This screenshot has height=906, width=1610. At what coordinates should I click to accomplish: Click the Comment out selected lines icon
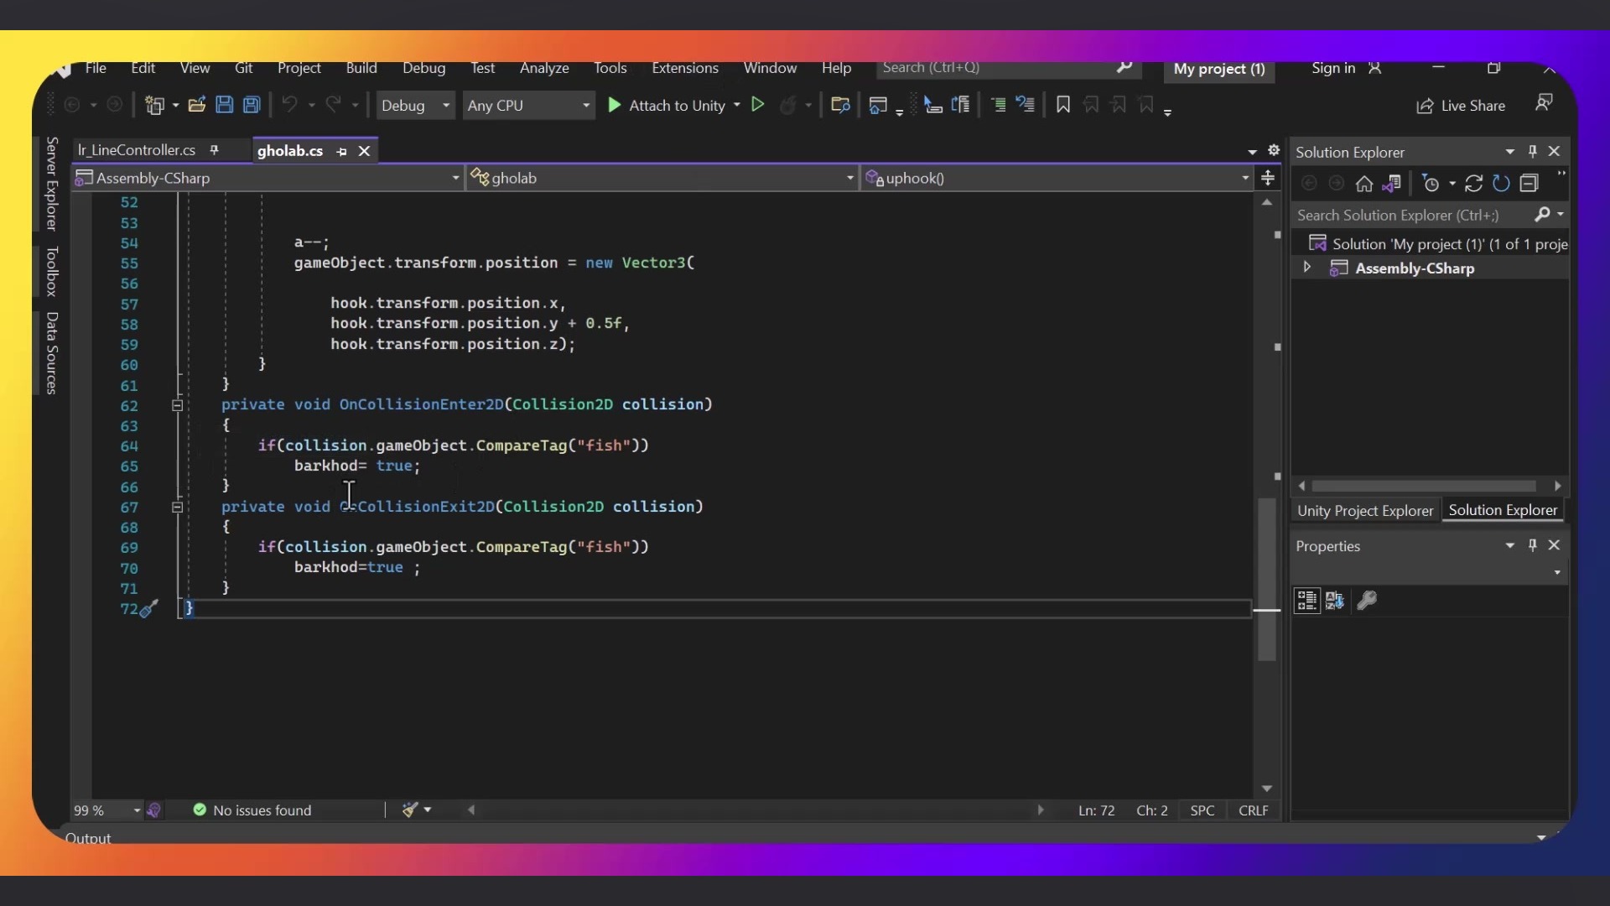pyautogui.click(x=998, y=105)
